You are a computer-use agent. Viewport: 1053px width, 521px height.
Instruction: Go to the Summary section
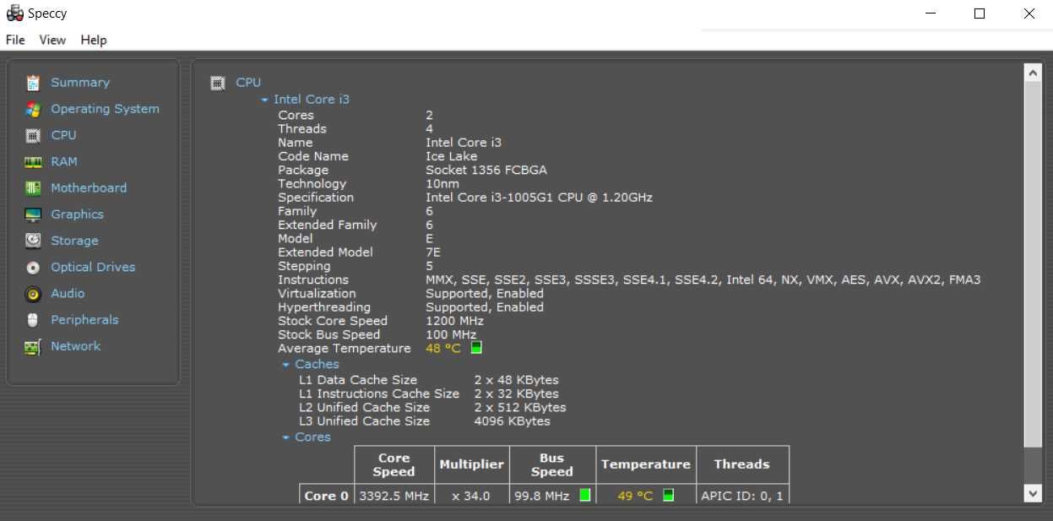pyautogui.click(x=80, y=83)
